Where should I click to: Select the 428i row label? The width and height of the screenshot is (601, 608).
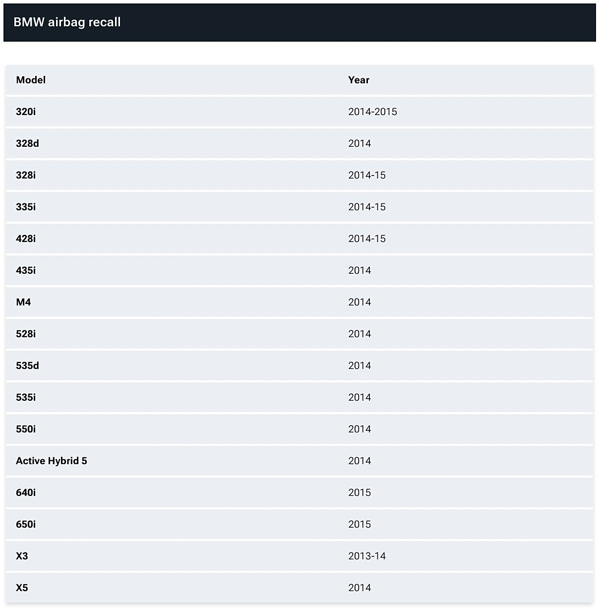26,239
